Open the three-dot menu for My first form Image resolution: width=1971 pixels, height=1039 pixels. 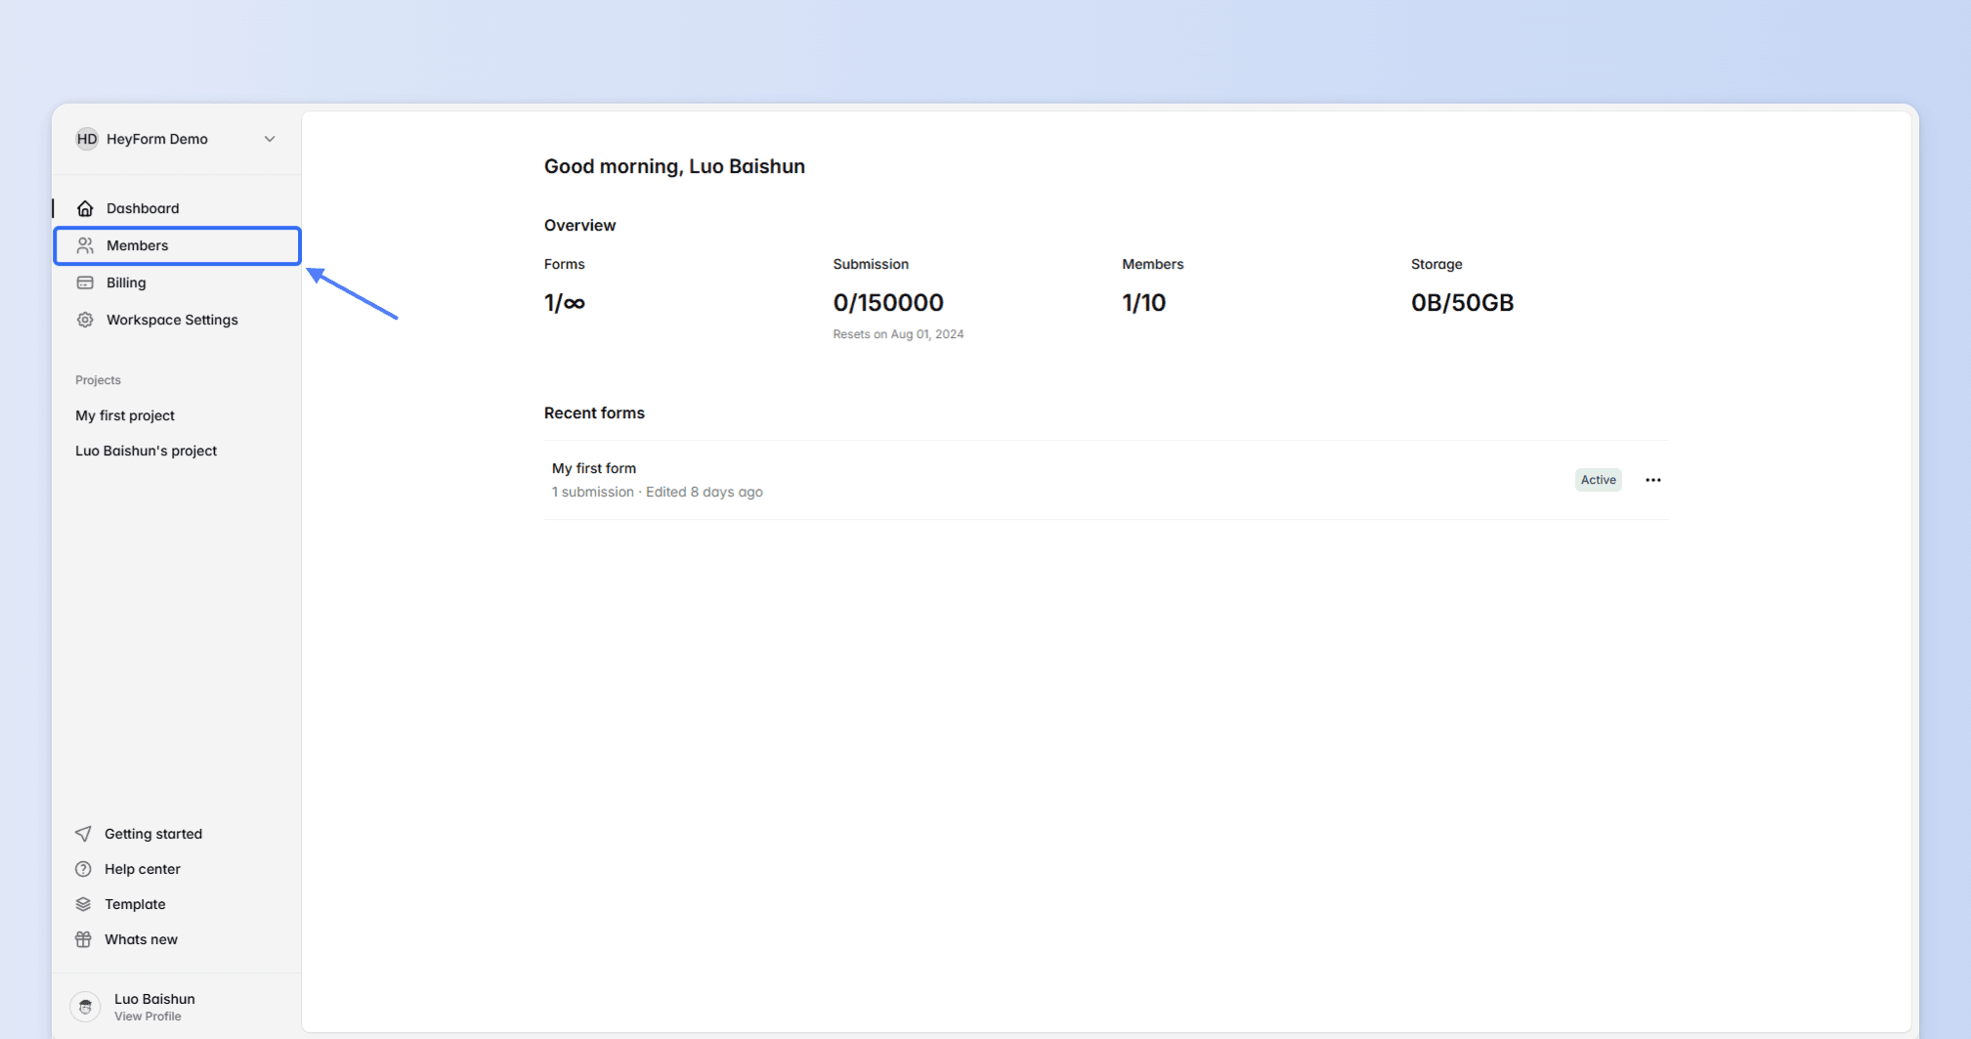(1652, 480)
